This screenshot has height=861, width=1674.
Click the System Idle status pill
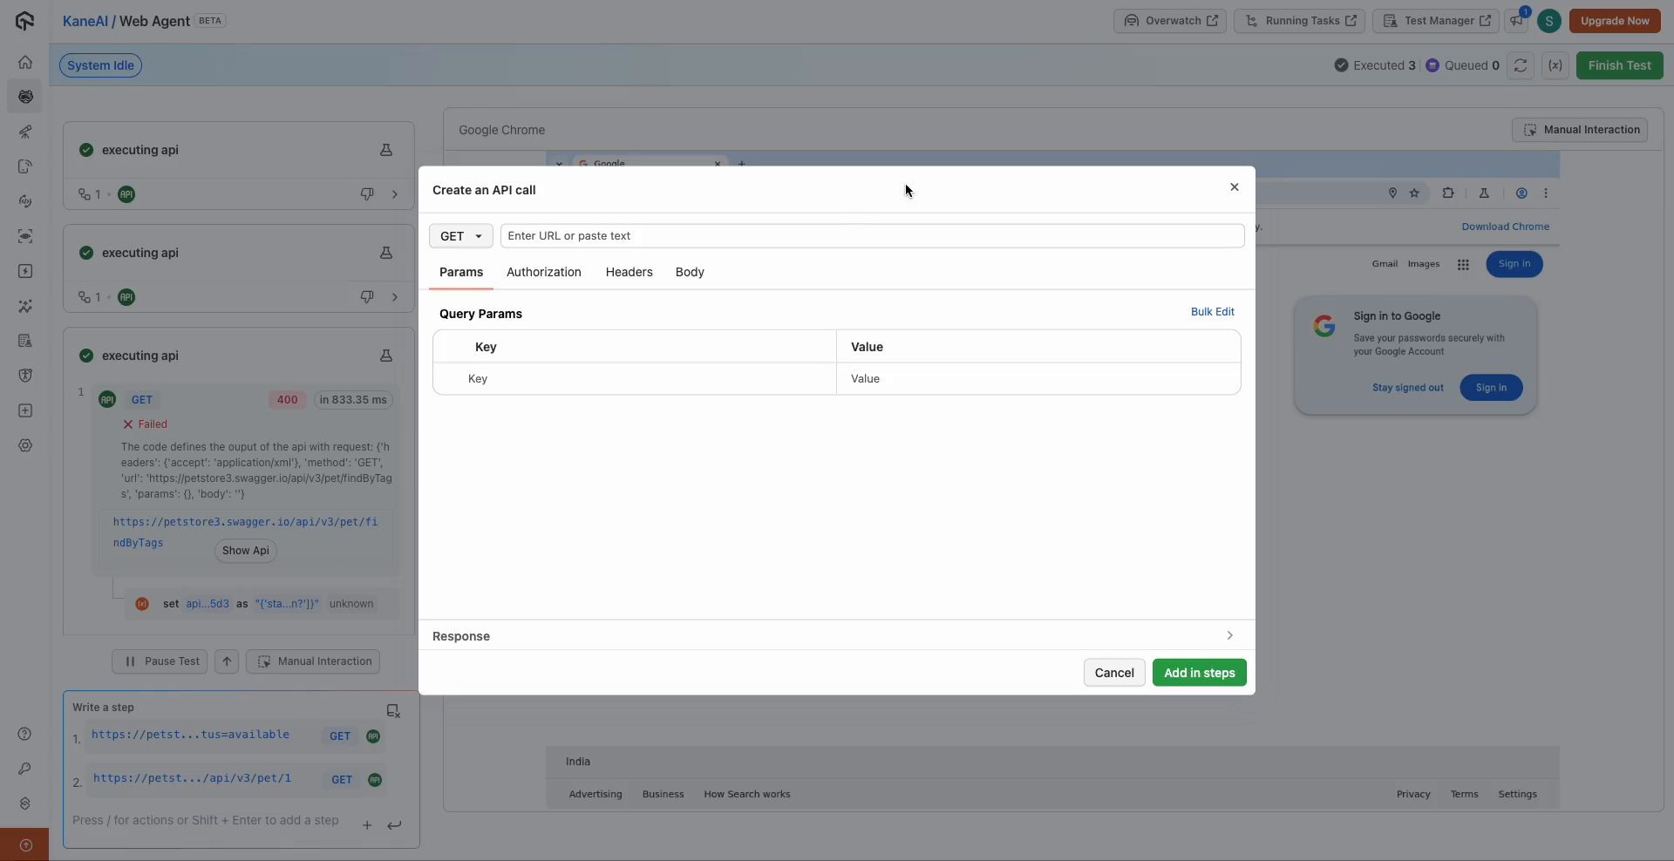tap(100, 65)
